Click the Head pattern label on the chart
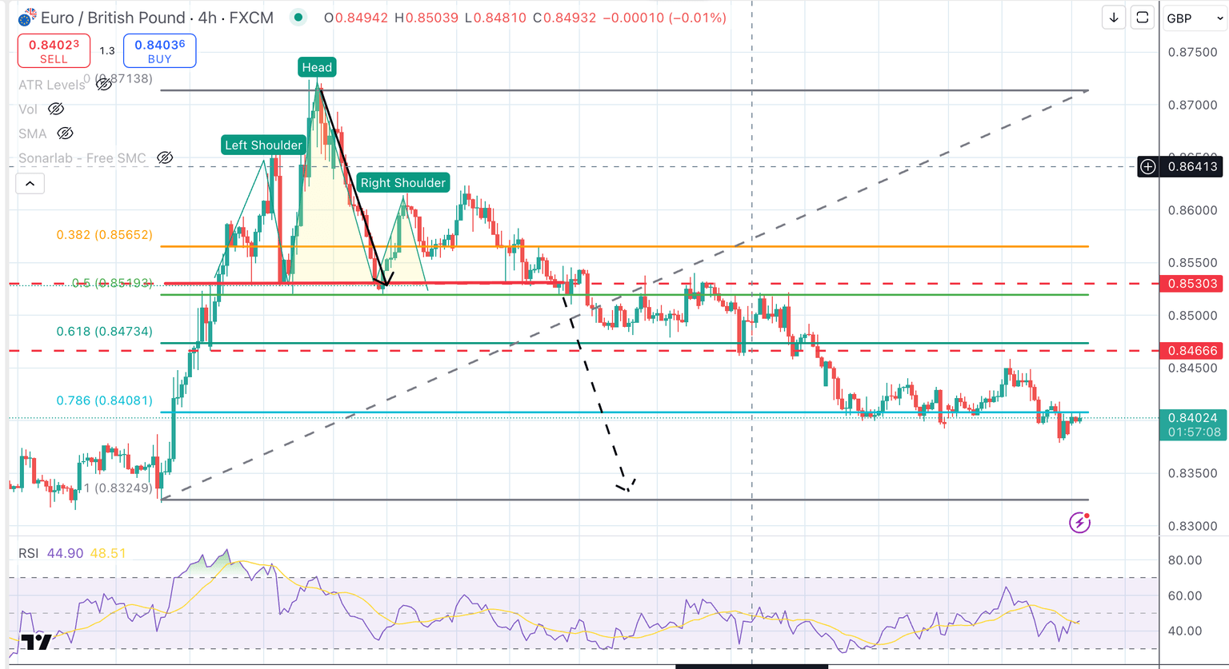Viewport: 1229px width, 669px height. 316,67
